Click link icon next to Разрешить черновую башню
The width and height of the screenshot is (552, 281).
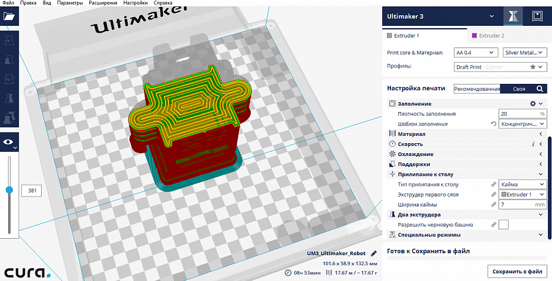pyautogui.click(x=493, y=225)
